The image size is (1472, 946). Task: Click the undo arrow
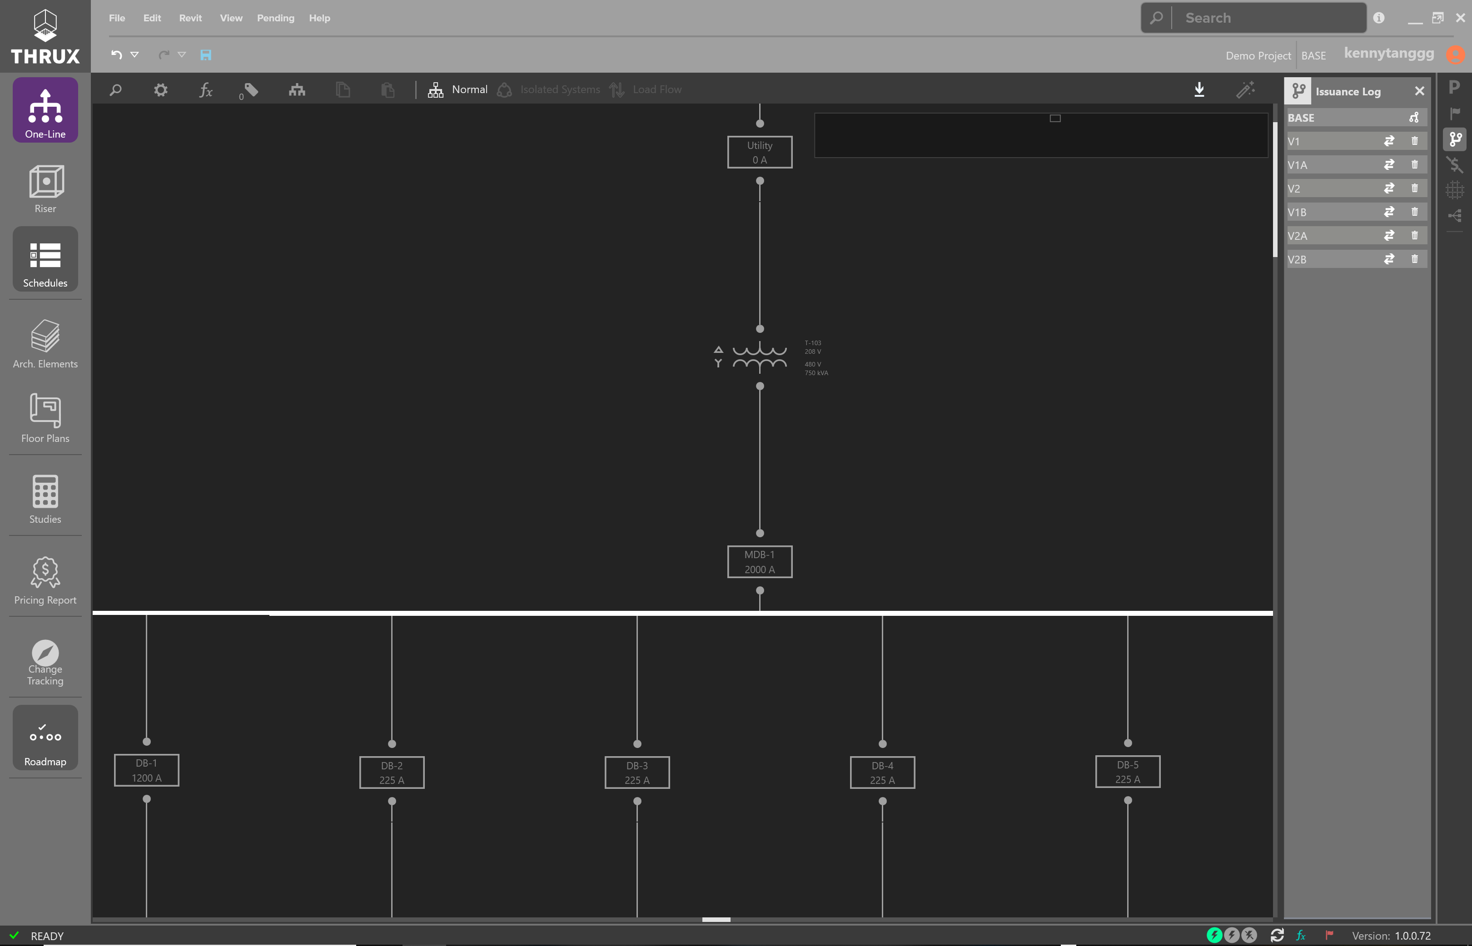116,54
